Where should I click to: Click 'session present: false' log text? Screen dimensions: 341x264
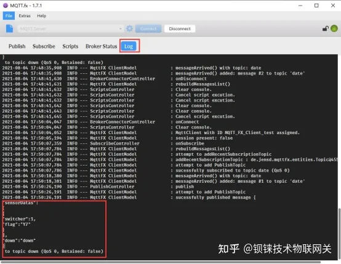click(204, 138)
